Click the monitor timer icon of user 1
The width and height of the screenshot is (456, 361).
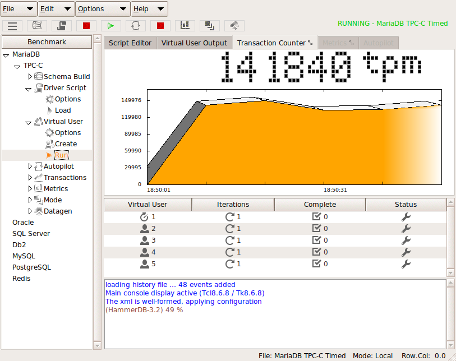point(144,217)
